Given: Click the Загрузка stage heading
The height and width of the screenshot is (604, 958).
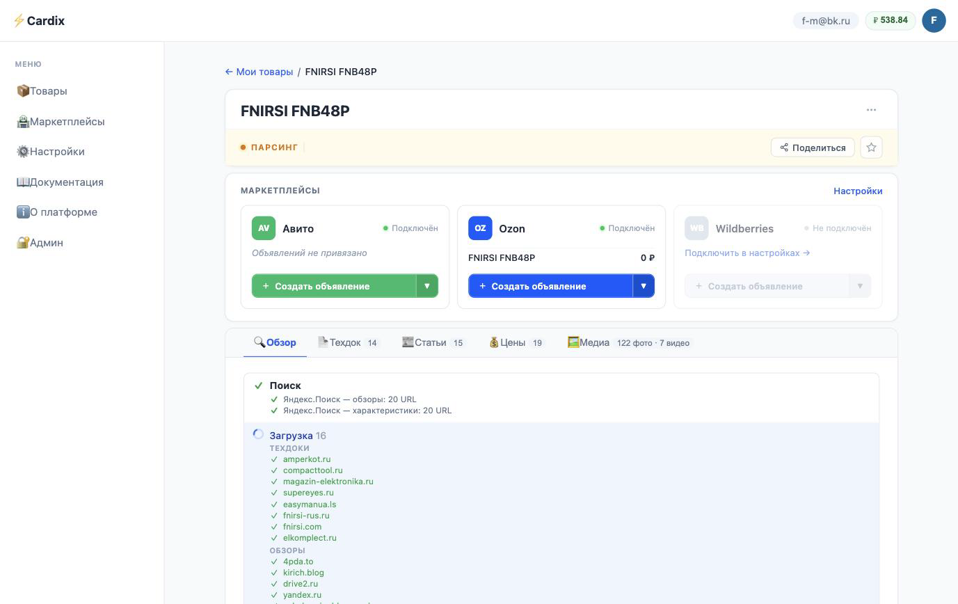Looking at the screenshot, I should (x=291, y=436).
